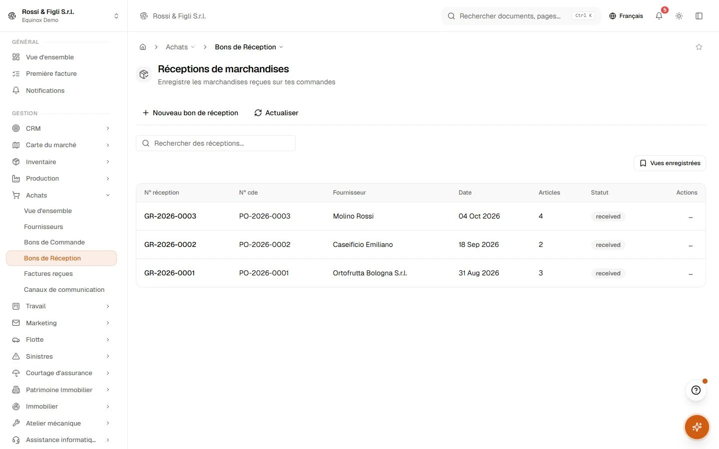Click the Actualiser refresh button
The height and width of the screenshot is (449, 719).
pos(276,113)
